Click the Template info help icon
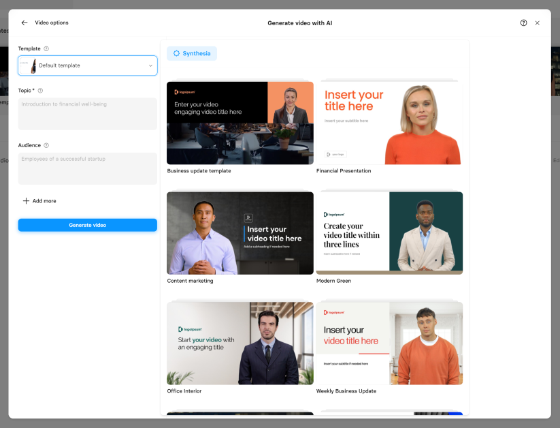The height and width of the screenshot is (428, 560). 46,49
